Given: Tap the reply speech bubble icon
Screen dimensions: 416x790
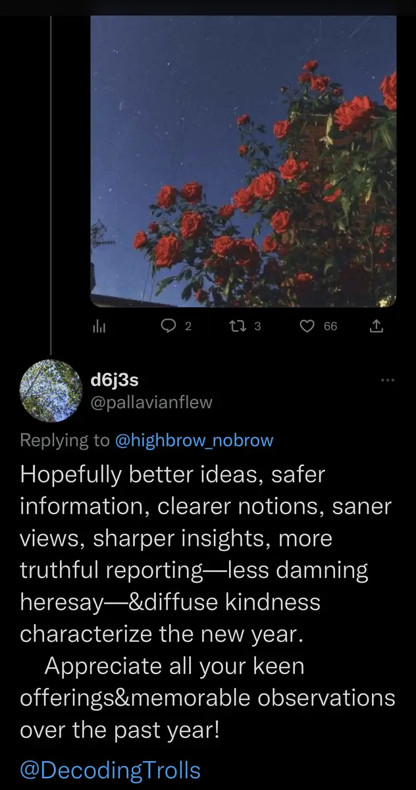Looking at the screenshot, I should [168, 326].
